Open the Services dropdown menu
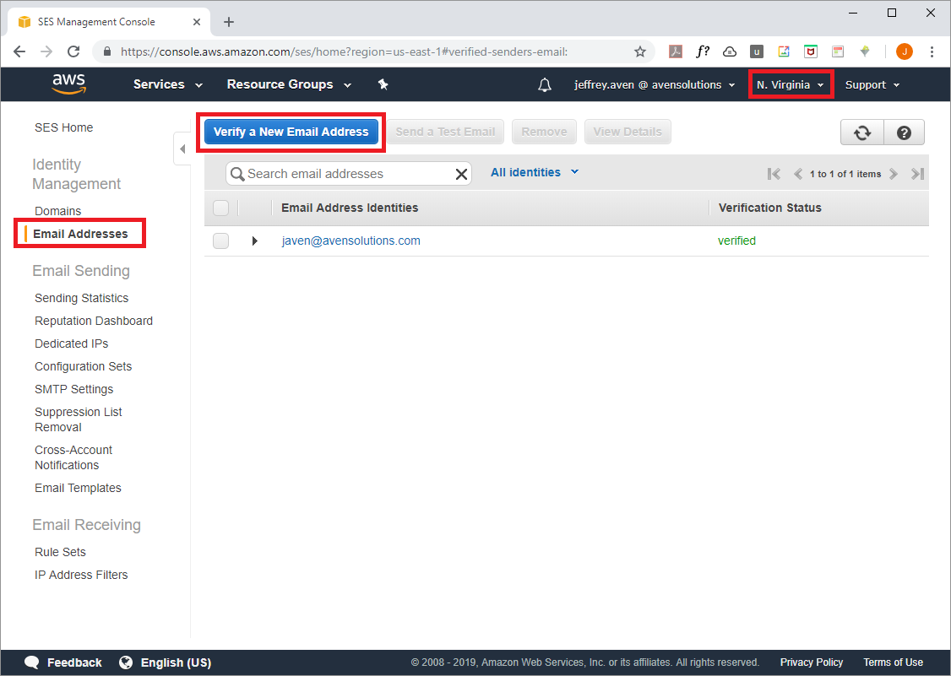 click(167, 84)
